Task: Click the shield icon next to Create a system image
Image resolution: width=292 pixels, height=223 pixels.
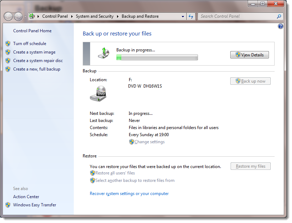Action: click(x=8, y=52)
